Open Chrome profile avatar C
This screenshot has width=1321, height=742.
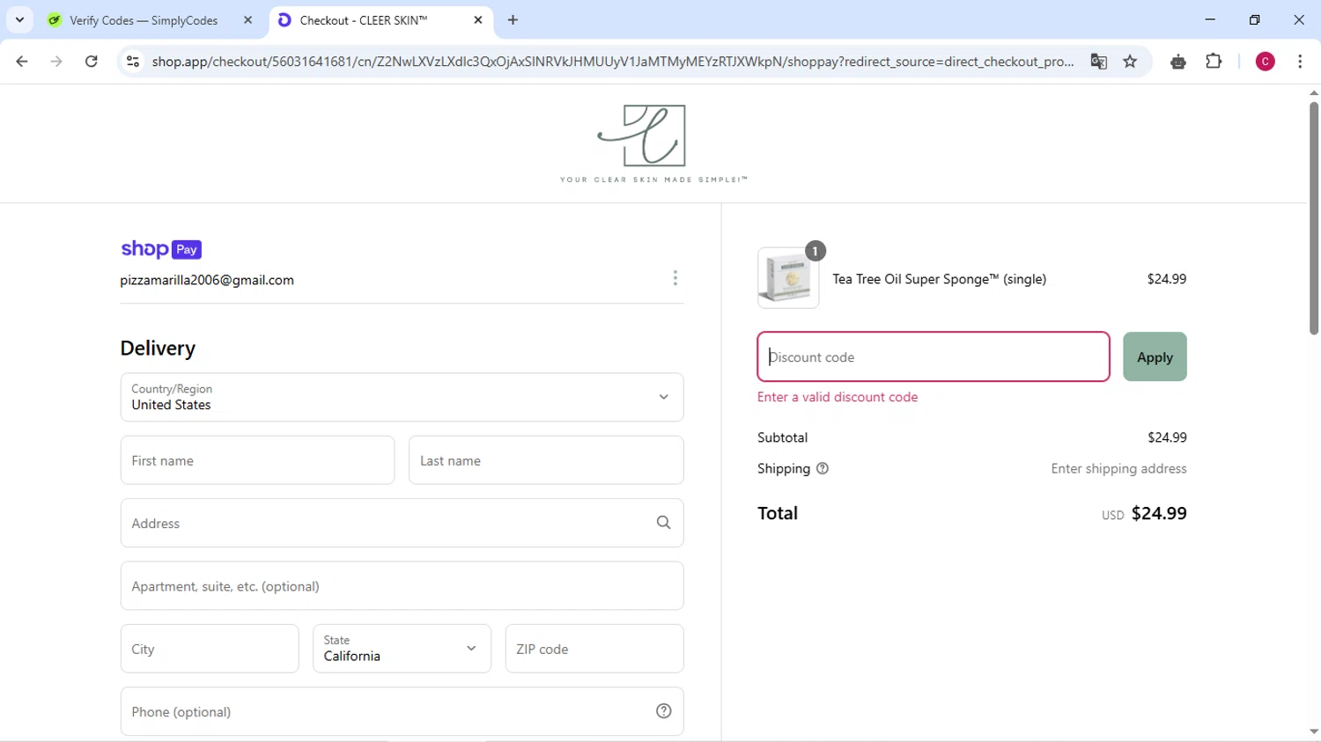(x=1266, y=62)
